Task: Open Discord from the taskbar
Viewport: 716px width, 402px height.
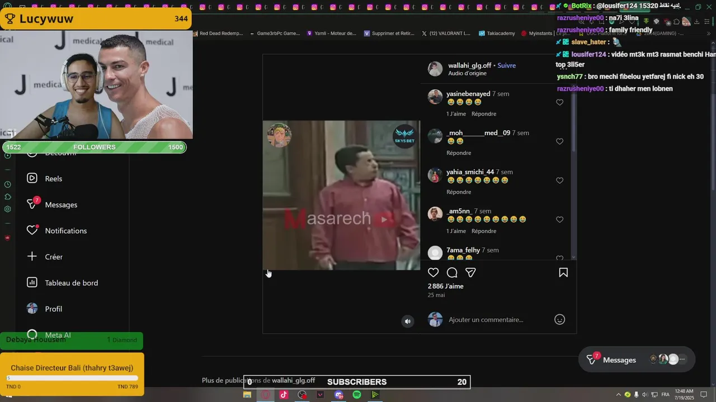Action: 339,395
